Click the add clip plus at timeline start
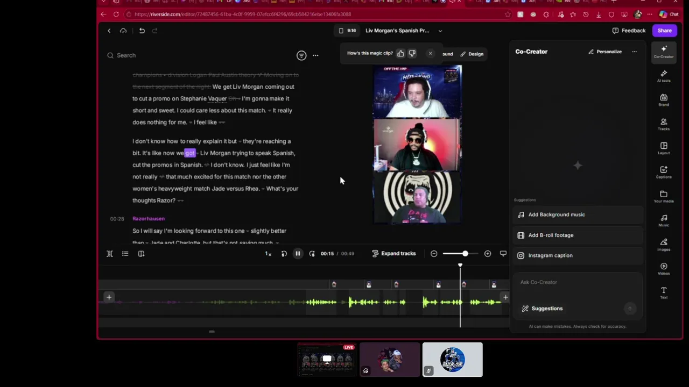The height and width of the screenshot is (387, 689). pyautogui.click(x=109, y=297)
